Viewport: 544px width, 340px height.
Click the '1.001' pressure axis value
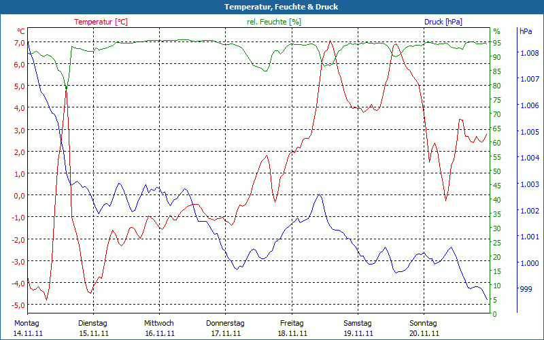click(x=530, y=237)
